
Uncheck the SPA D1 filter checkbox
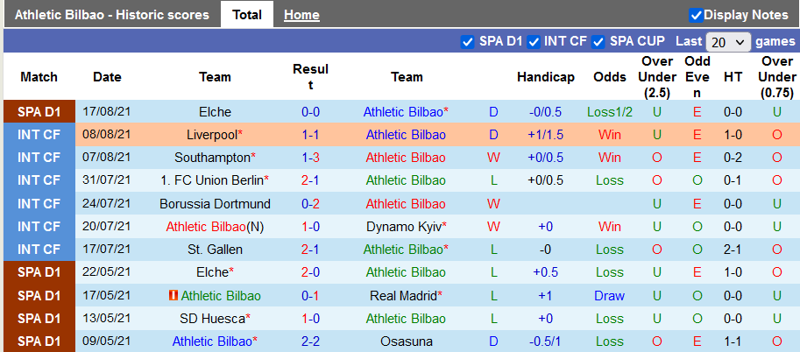(468, 41)
